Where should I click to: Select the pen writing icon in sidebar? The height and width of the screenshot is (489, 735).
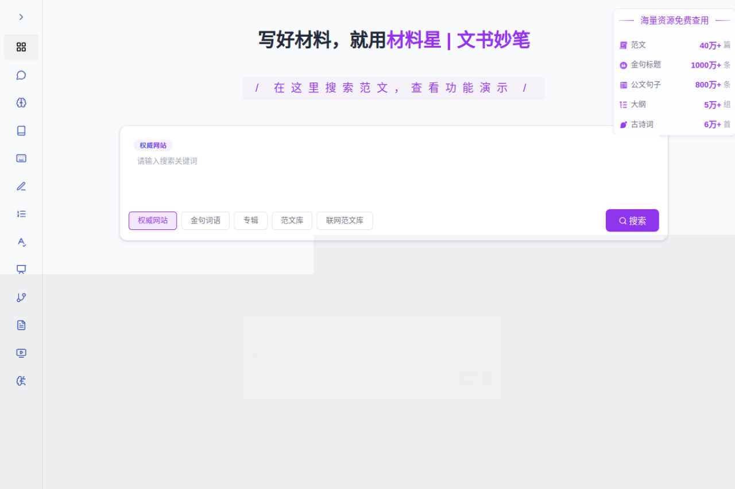pos(21,186)
